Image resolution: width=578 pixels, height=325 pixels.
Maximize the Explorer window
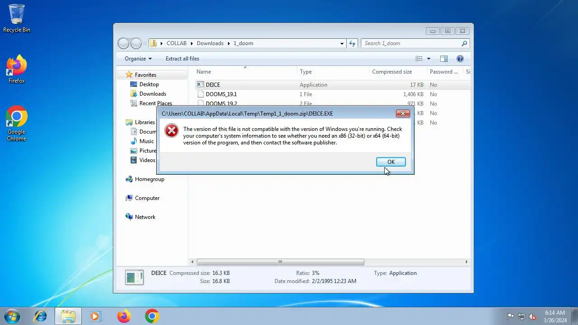(447, 31)
